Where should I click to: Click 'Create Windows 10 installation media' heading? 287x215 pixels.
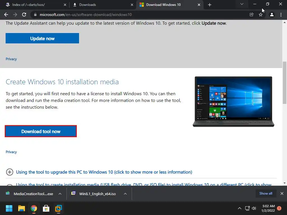point(62,82)
